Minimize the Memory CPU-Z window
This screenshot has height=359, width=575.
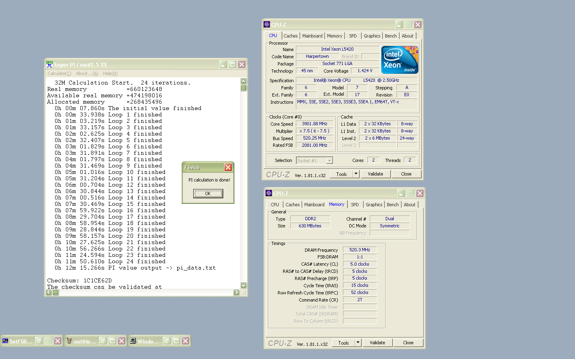(401, 193)
